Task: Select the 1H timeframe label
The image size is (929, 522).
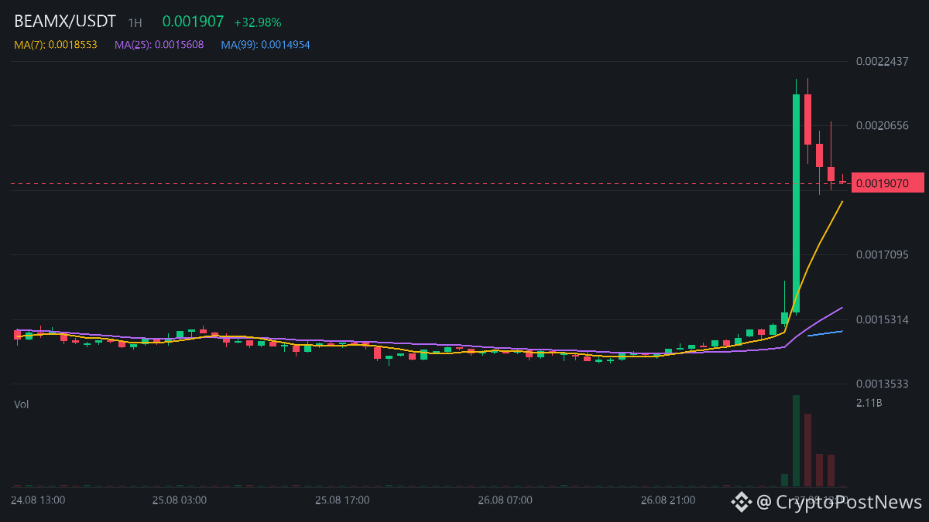Action: [x=135, y=22]
